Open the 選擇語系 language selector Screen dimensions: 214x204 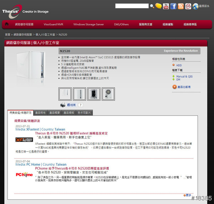click(x=204, y=6)
